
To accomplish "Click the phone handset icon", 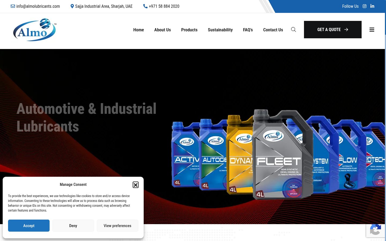I will [145, 6].
